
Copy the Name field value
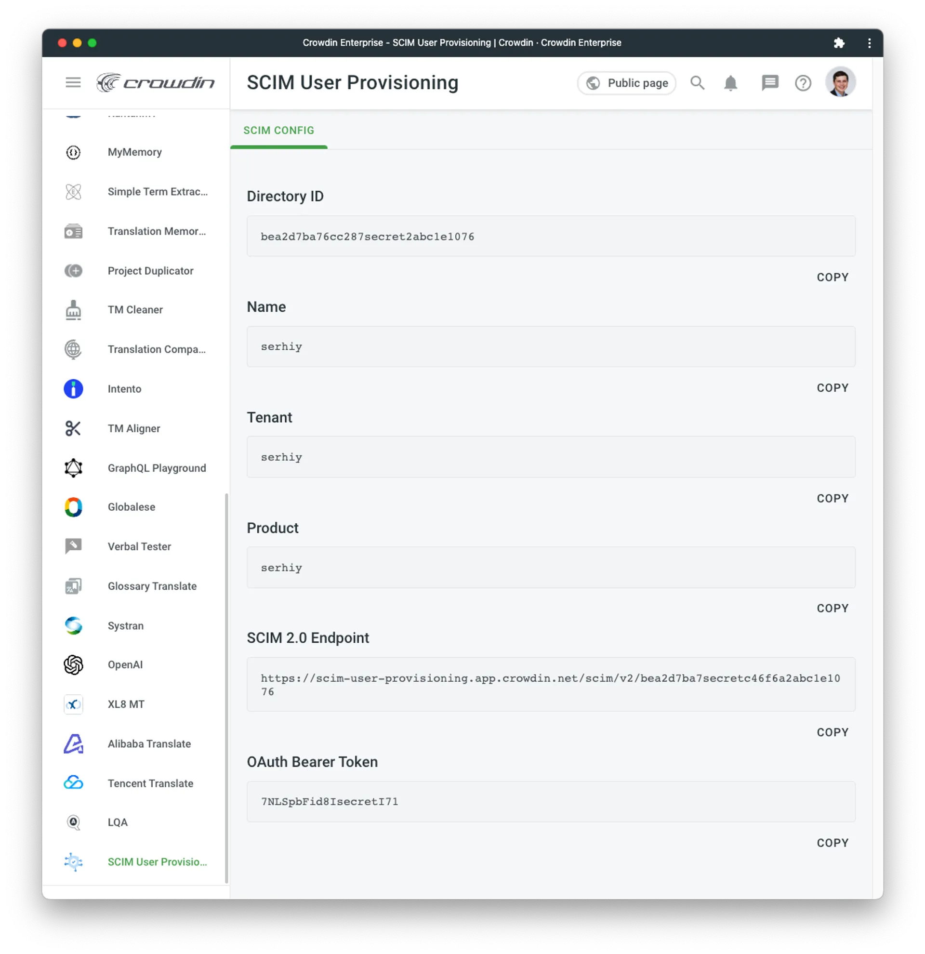[x=832, y=387]
